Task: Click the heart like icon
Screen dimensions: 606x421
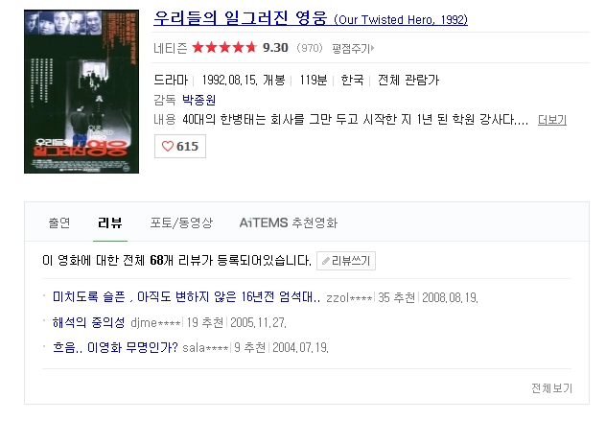Action: click(x=168, y=147)
